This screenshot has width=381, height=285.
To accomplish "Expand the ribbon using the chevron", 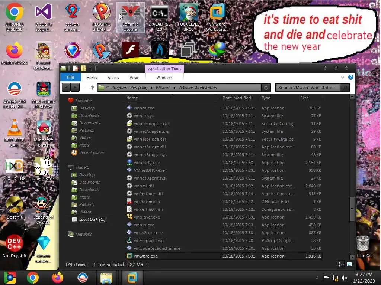I will 343,77.
